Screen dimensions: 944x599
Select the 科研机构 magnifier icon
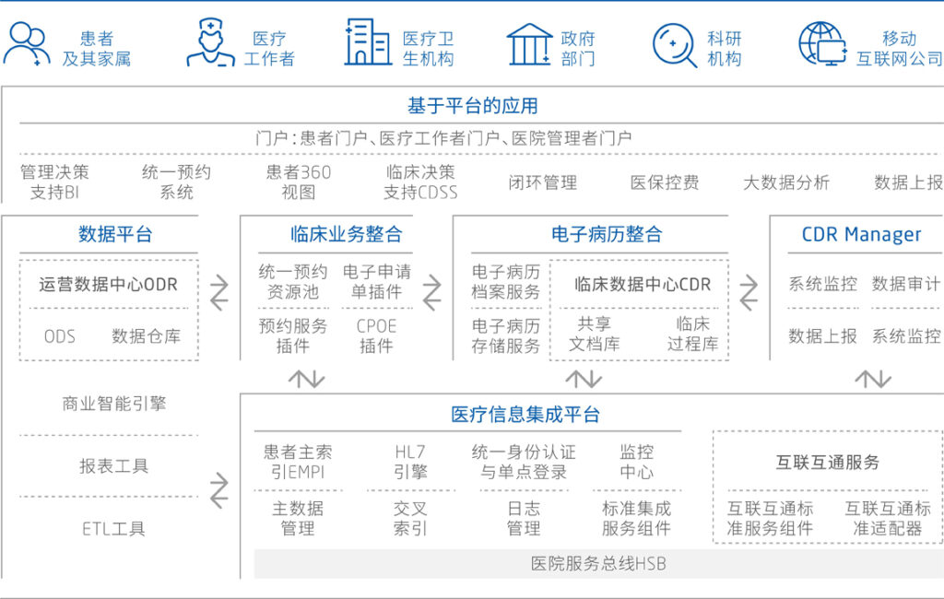pos(675,44)
